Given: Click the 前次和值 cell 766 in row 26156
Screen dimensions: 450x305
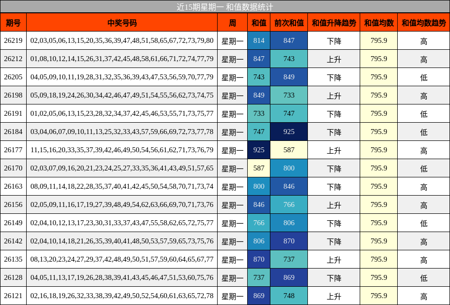Looking at the screenshot, I should coord(289,204).
